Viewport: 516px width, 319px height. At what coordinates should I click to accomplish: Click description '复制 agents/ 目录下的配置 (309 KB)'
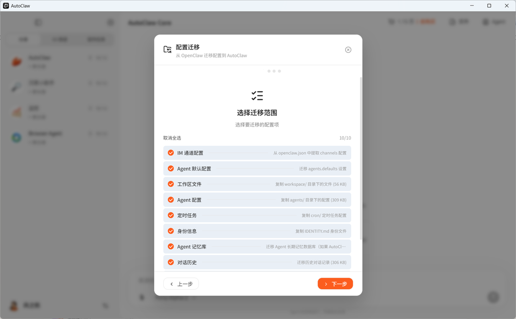pos(313,200)
